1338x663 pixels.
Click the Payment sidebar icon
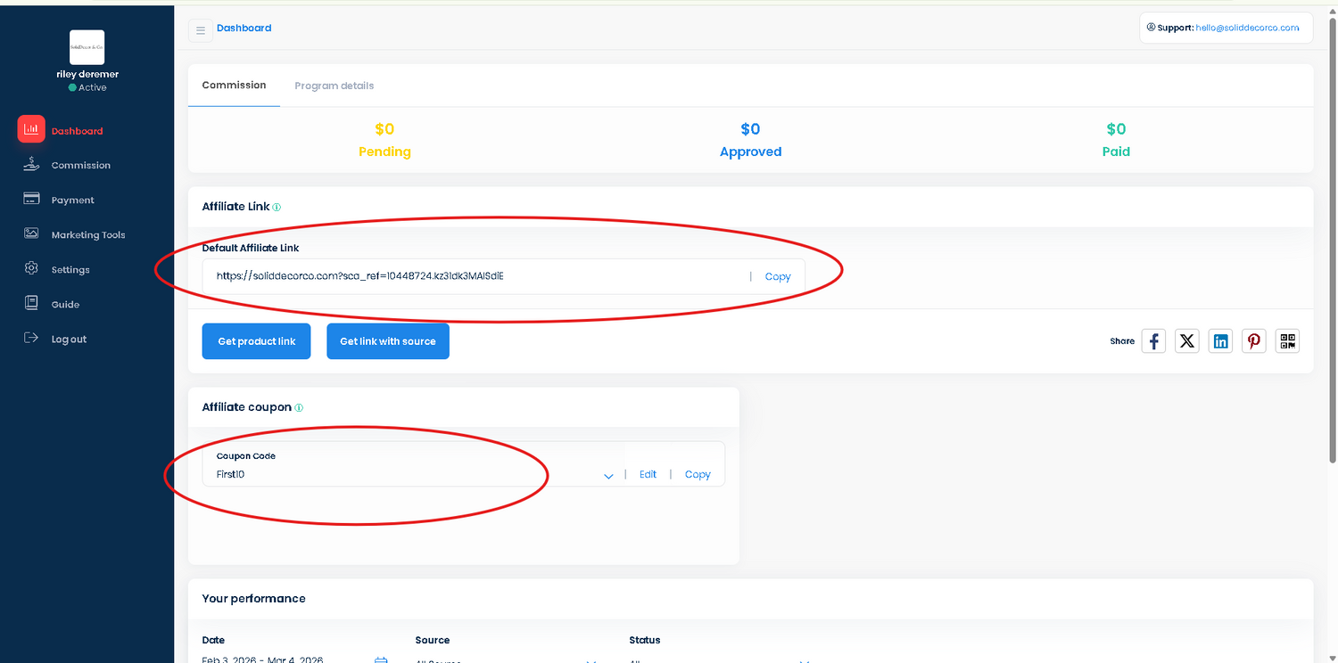point(31,199)
